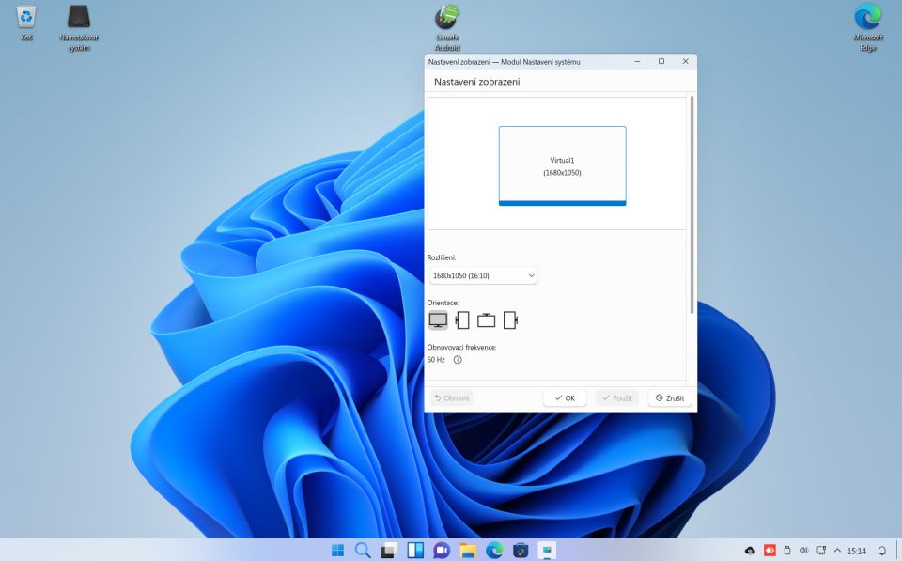This screenshot has width=902, height=561.
Task: Click the Použít apply button
Action: pyautogui.click(x=616, y=398)
